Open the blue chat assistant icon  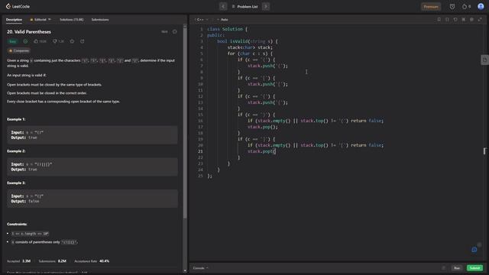(x=474, y=250)
